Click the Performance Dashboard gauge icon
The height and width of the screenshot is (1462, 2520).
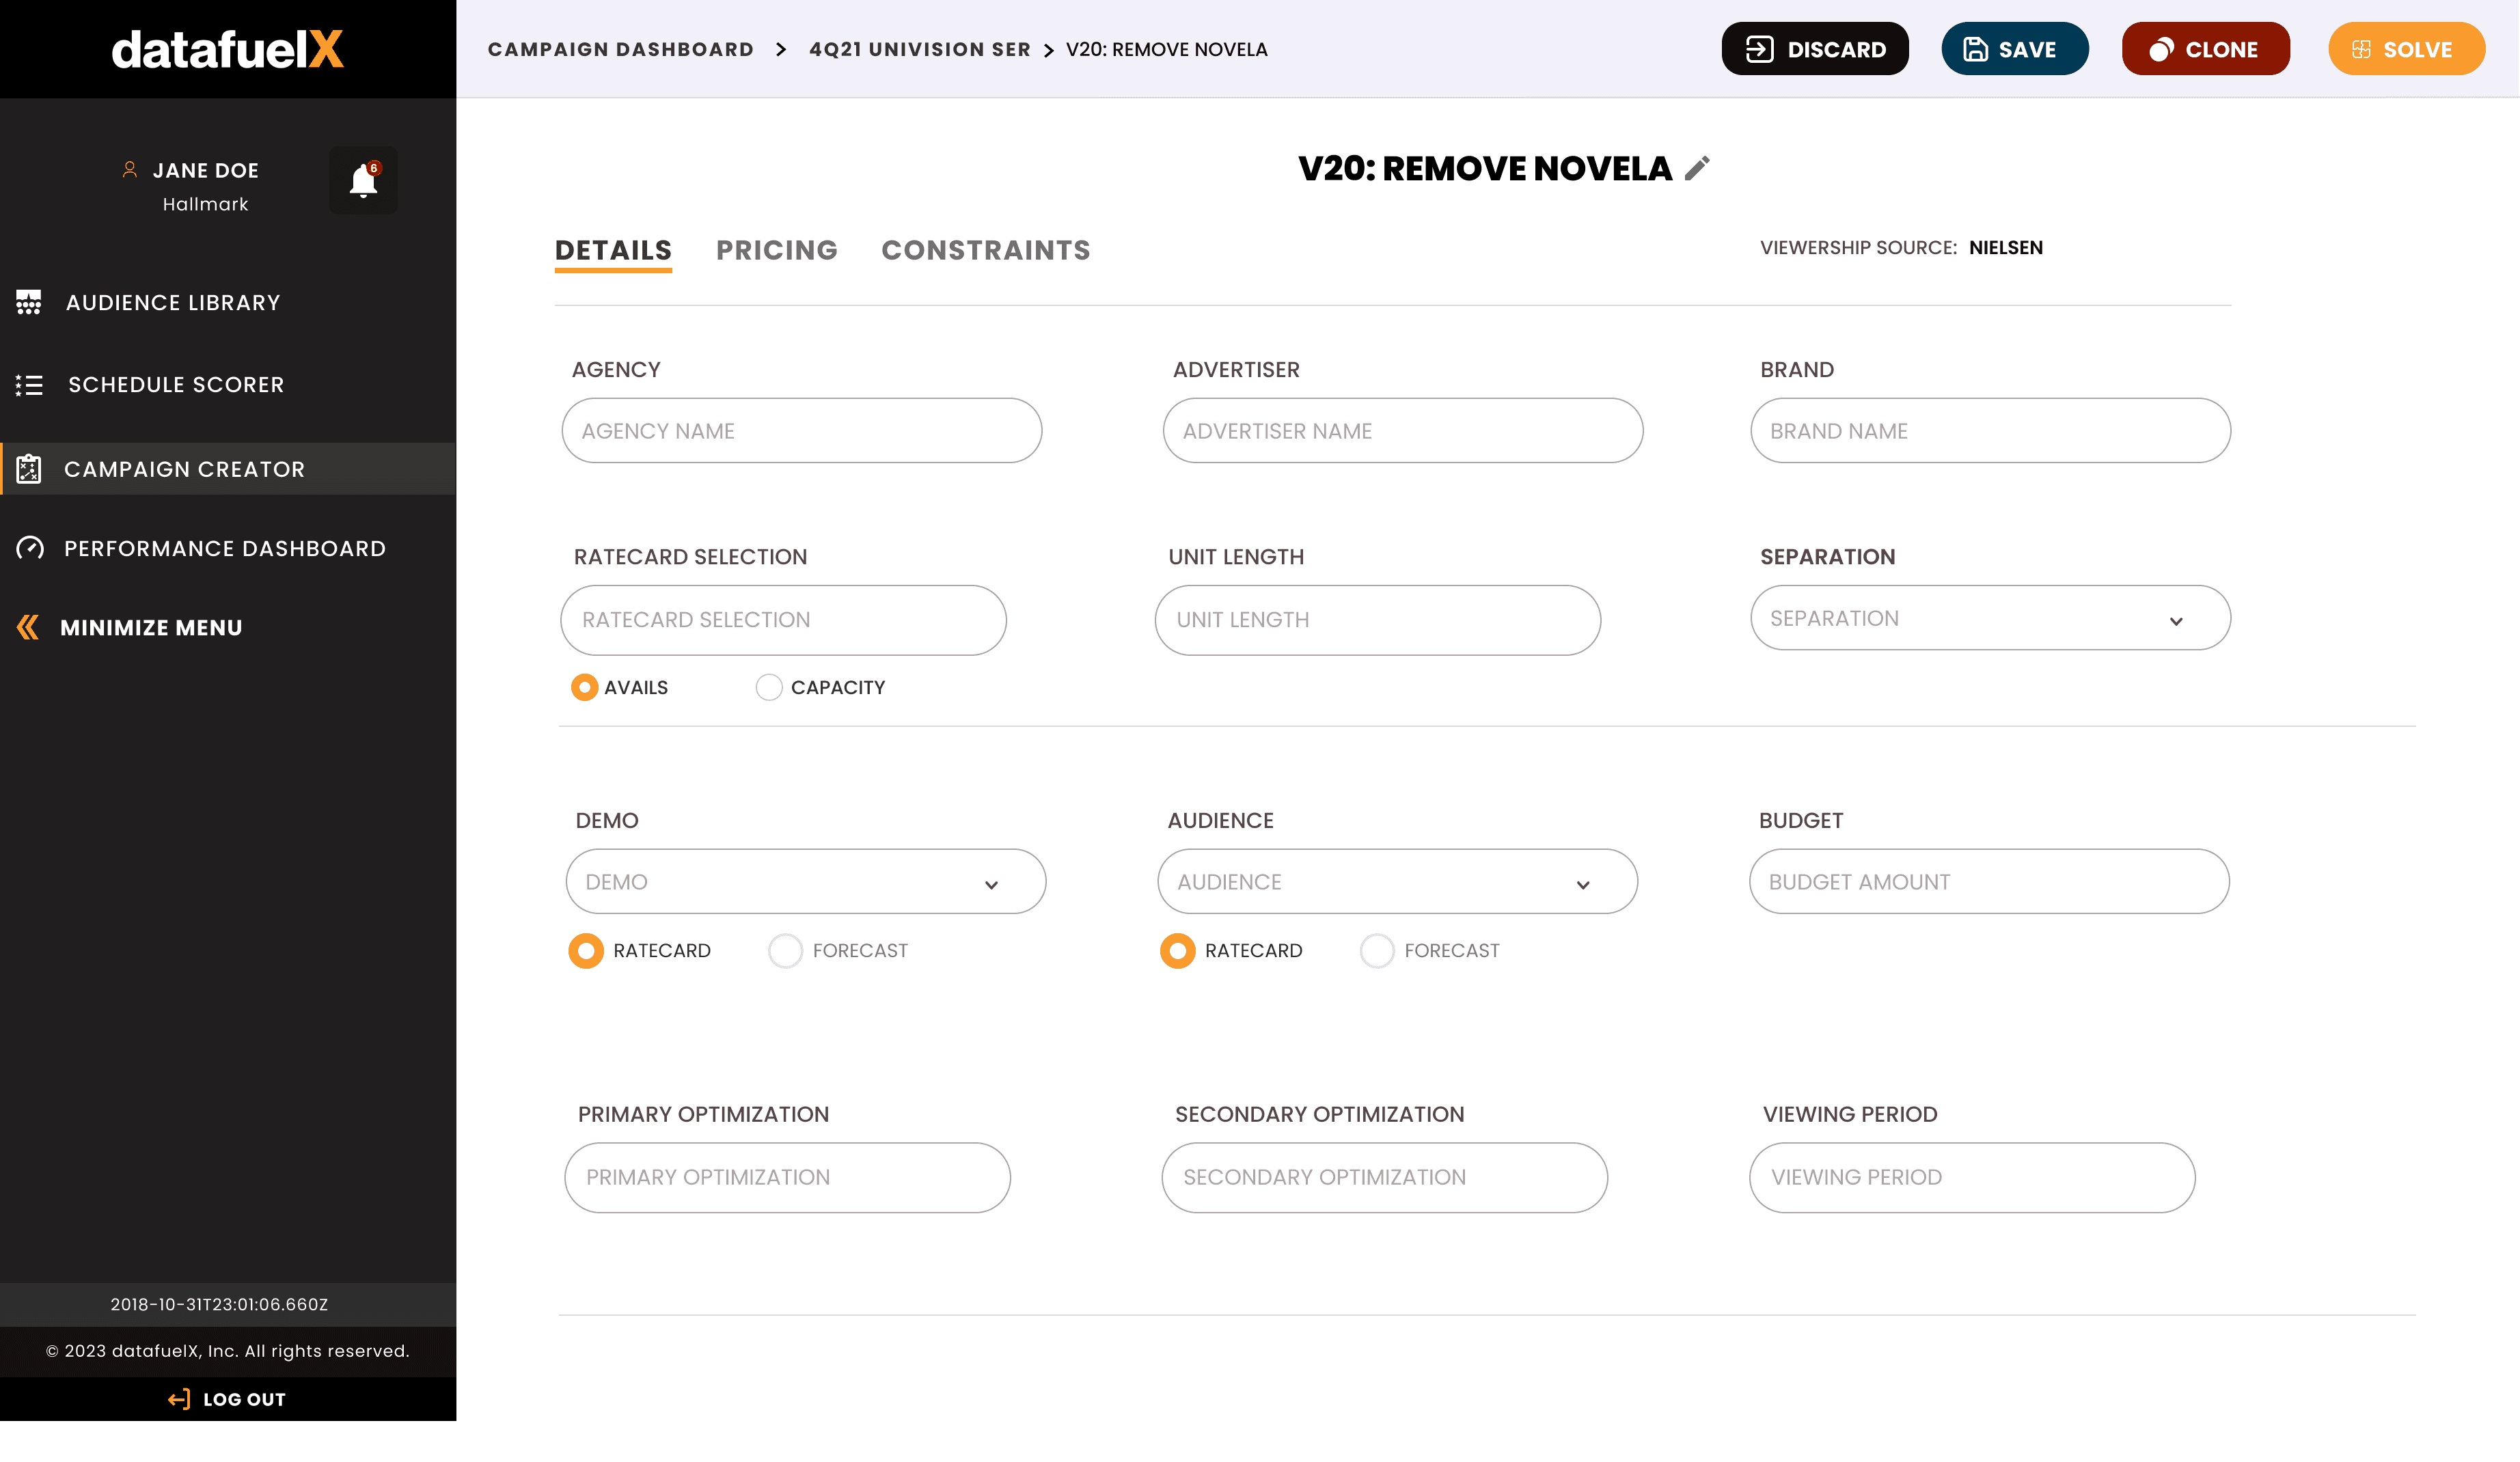[30, 548]
